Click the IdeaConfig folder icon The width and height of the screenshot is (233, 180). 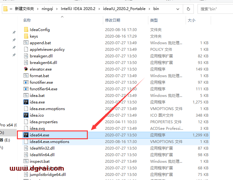pos(26,29)
